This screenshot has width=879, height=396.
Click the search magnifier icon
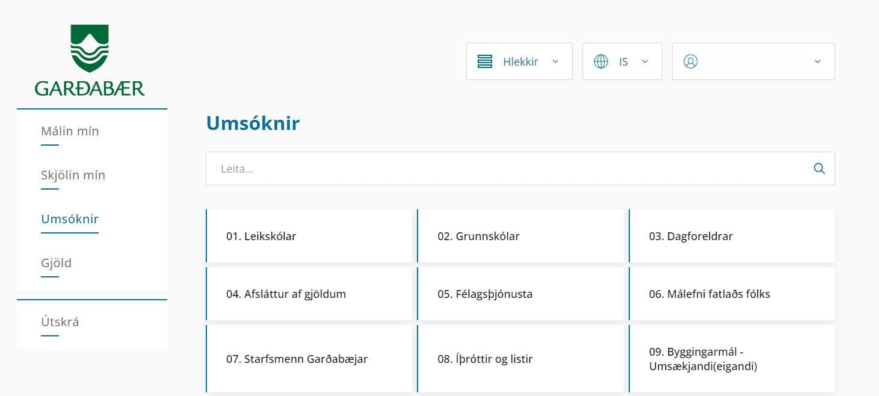pyautogui.click(x=819, y=169)
